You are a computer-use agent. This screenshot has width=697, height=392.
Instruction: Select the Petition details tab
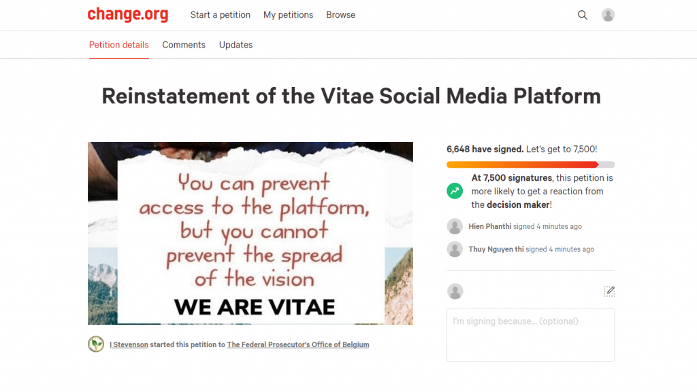[119, 45]
